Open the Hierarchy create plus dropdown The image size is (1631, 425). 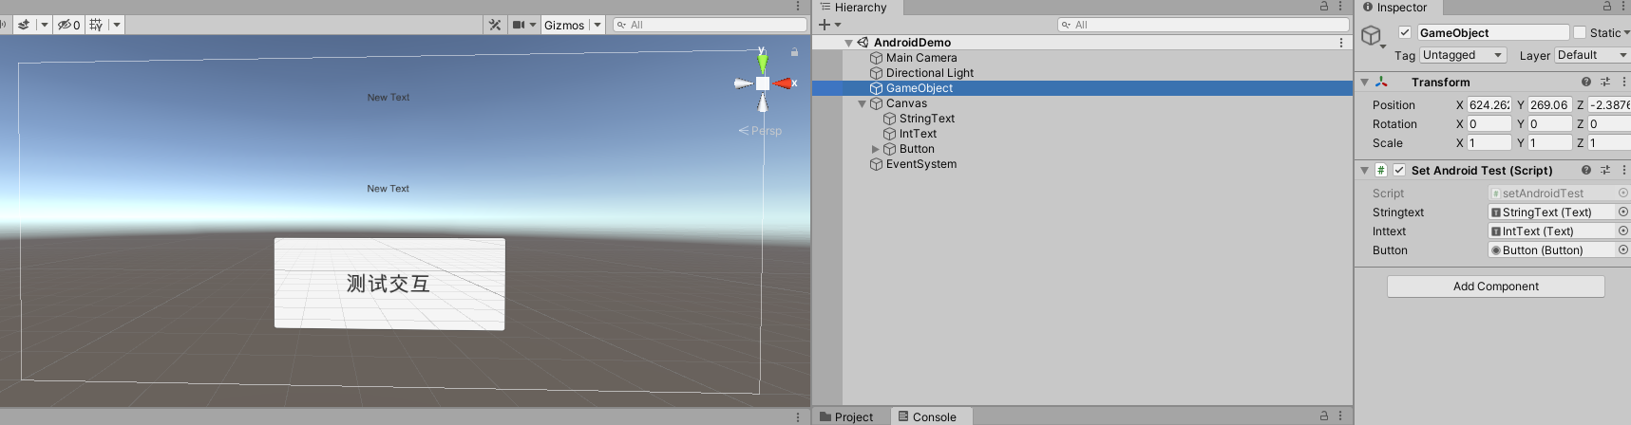829,25
